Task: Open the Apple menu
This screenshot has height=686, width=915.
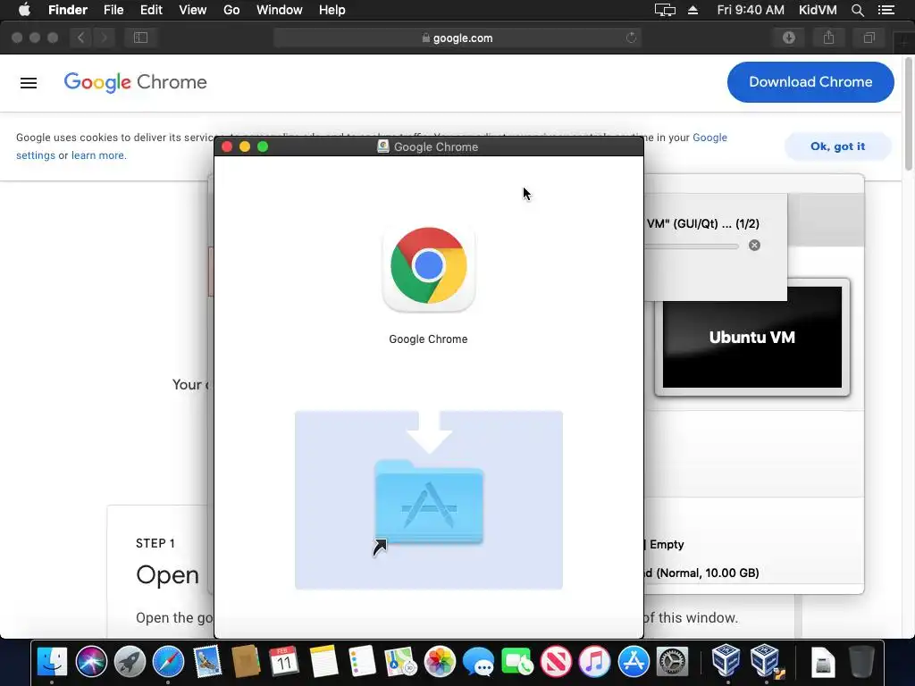Action: coord(24,10)
